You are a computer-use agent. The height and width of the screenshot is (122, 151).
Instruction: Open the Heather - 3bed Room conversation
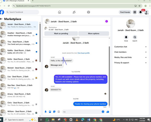pyautogui.click(x=19, y=34)
